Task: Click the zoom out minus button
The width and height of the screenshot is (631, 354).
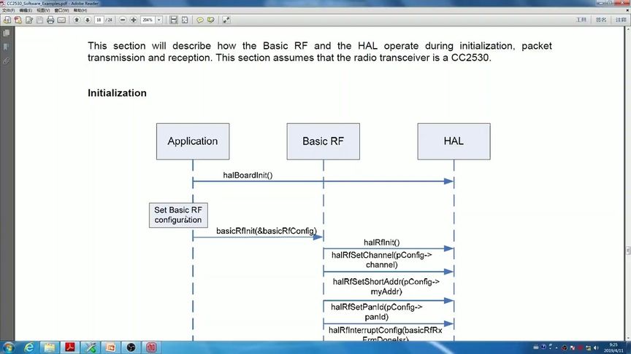Action: [x=123, y=20]
